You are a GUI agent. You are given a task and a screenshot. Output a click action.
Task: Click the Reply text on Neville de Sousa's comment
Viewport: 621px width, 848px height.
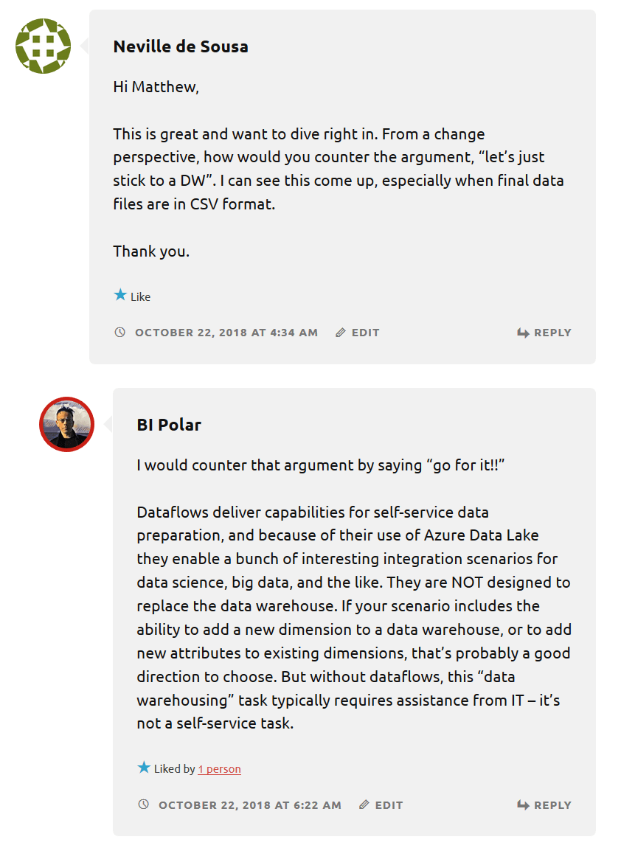(x=552, y=333)
